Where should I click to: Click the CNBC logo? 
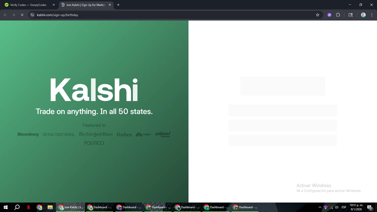coord(144,135)
